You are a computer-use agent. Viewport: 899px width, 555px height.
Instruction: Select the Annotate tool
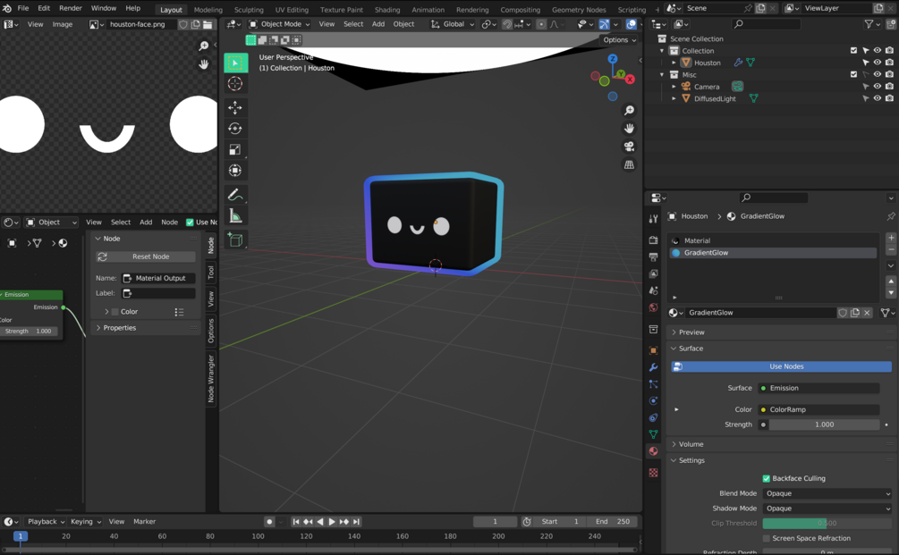pos(235,195)
